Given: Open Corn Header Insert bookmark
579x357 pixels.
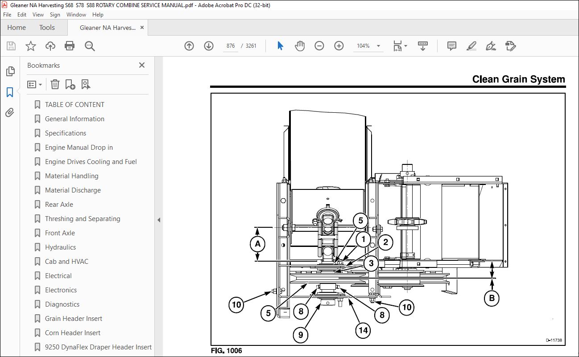Looking at the screenshot, I should [x=73, y=333].
